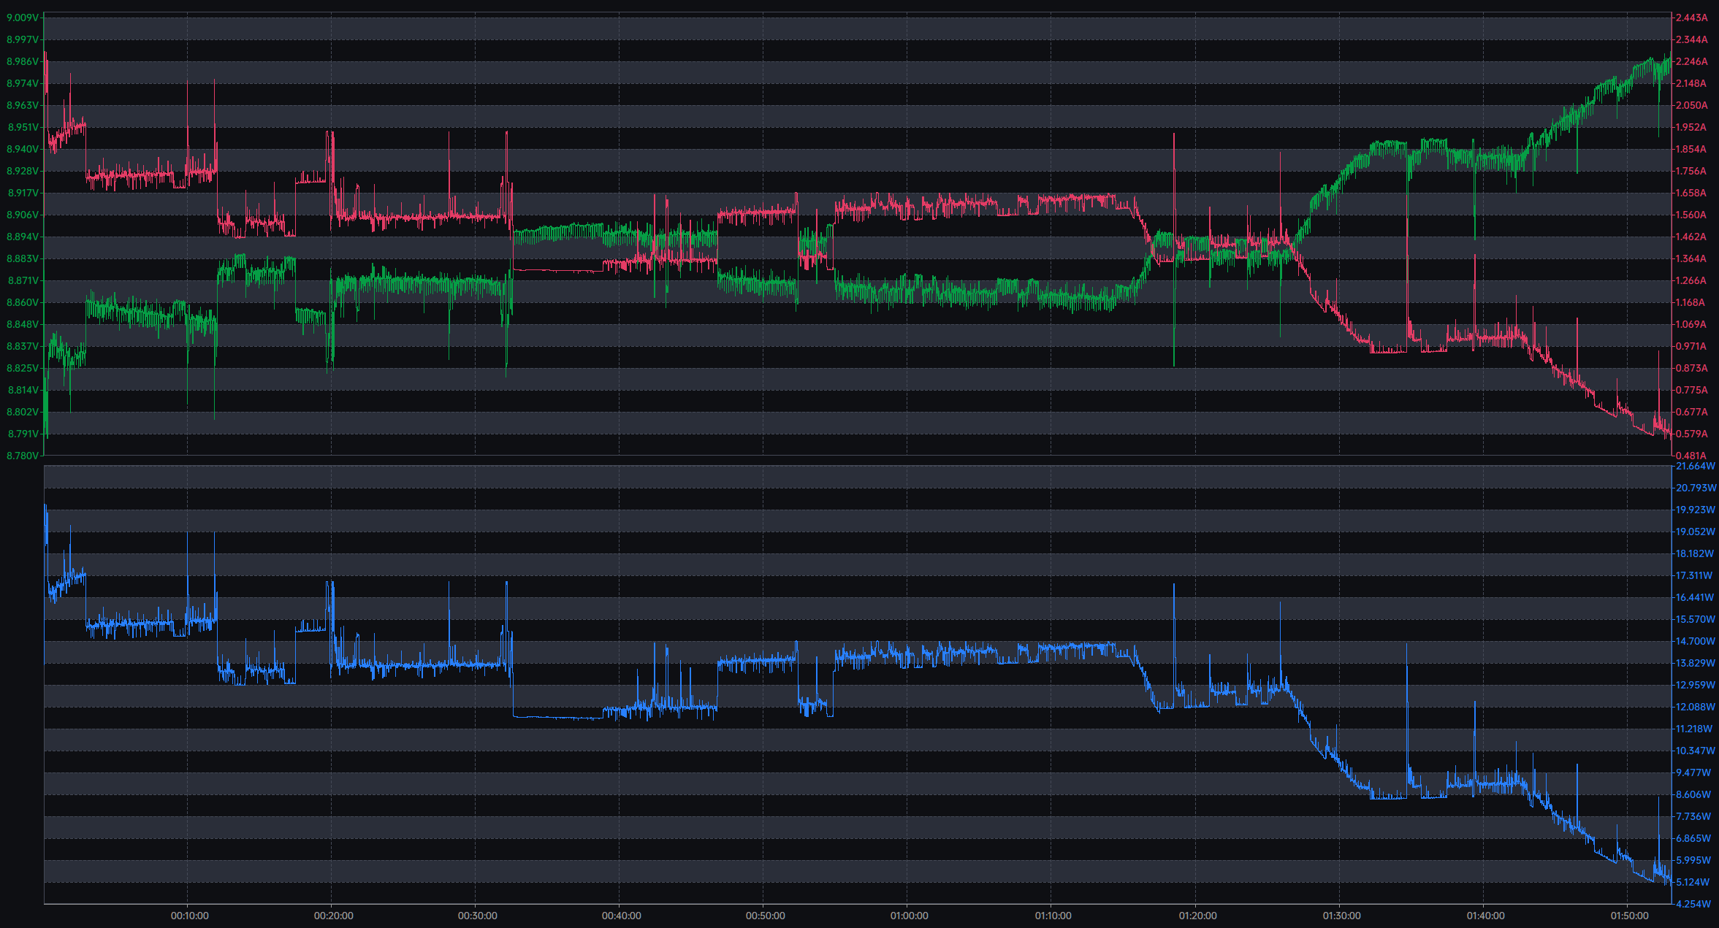Click the 01:50:00 time axis marker
This screenshot has height=928, width=1719.
1629,916
